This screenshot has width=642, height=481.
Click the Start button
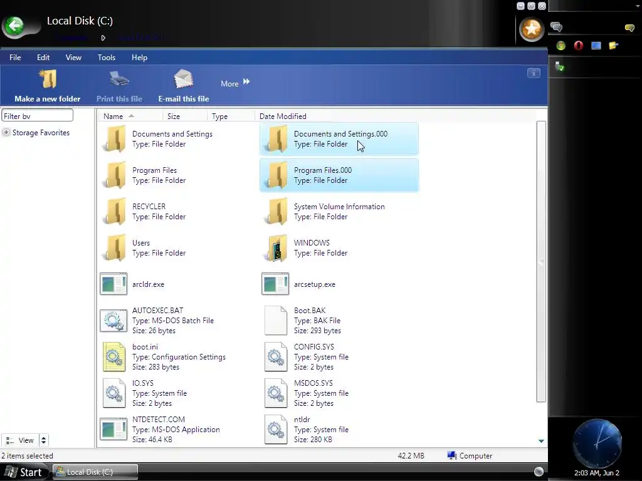click(24, 472)
